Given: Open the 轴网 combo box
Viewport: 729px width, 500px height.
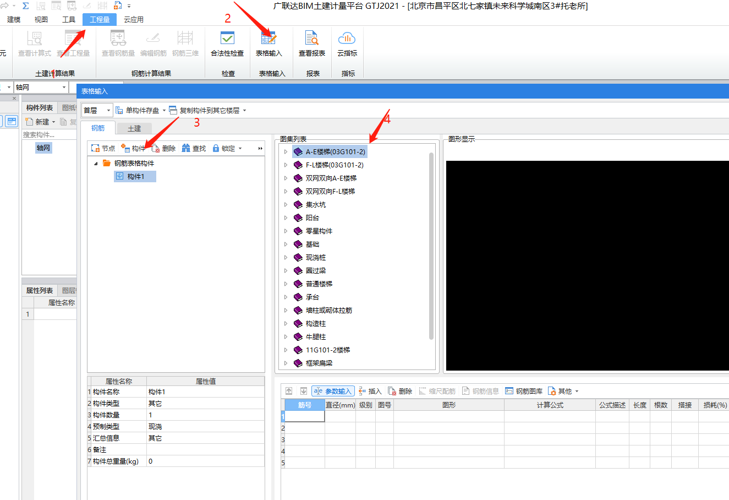Looking at the screenshot, I should tap(41, 87).
